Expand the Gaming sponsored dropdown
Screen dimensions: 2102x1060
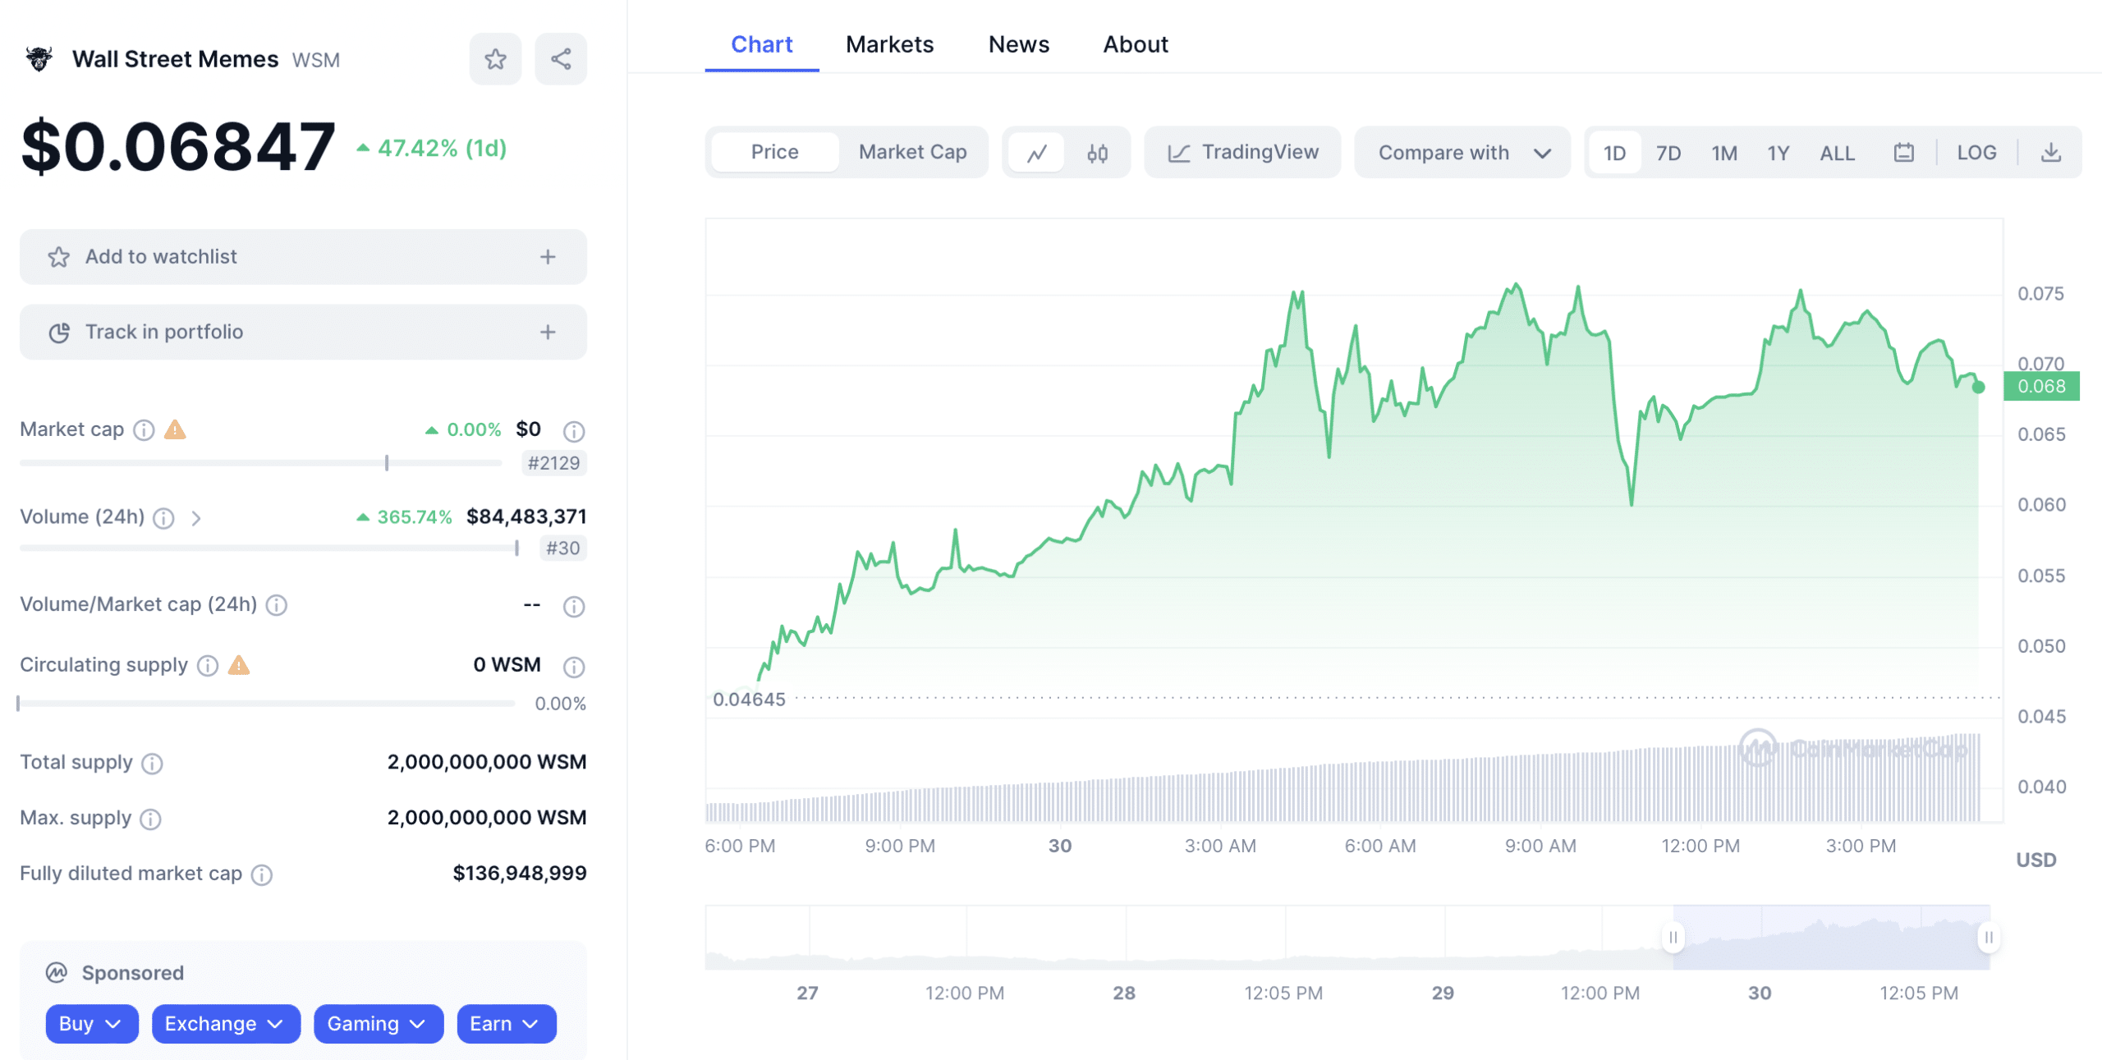point(379,1024)
